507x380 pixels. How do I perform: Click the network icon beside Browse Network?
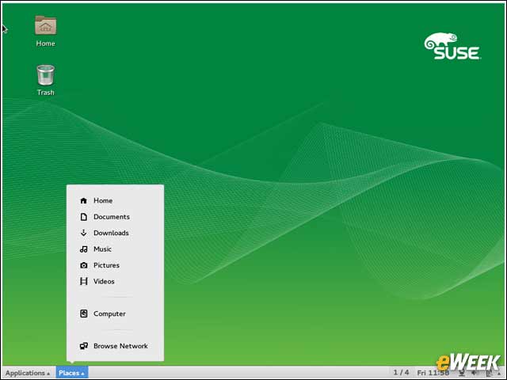click(x=83, y=346)
